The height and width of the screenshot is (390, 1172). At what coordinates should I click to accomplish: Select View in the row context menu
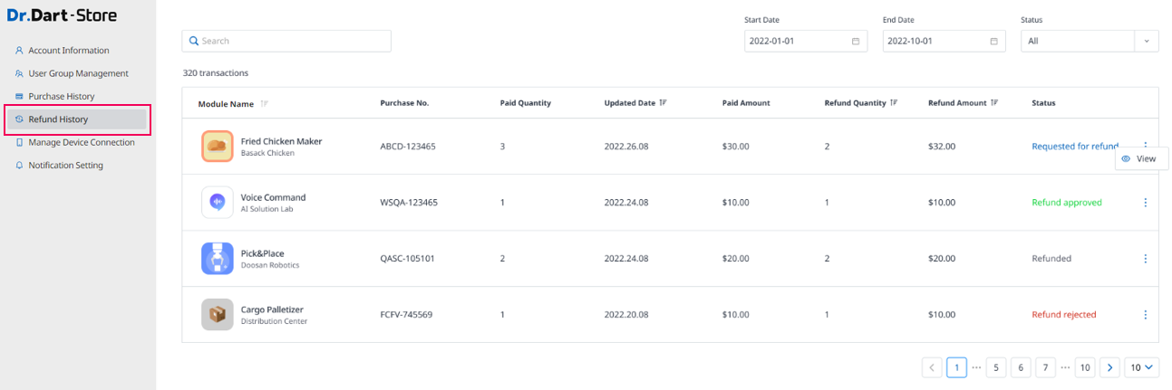1140,158
